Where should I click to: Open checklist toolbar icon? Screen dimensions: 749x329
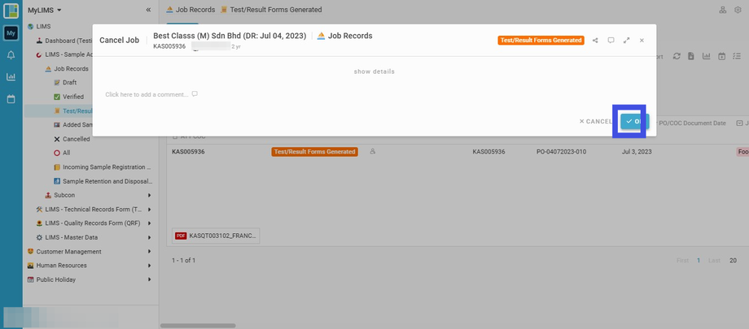pyautogui.click(x=737, y=56)
